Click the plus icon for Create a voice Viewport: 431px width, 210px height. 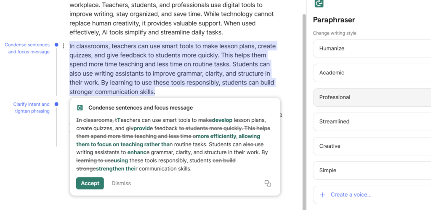point(323,195)
